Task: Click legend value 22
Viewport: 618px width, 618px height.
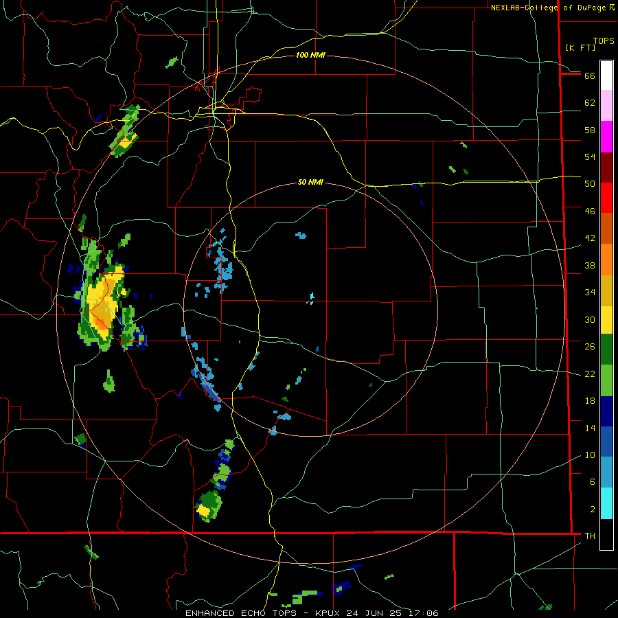Action: pos(590,374)
